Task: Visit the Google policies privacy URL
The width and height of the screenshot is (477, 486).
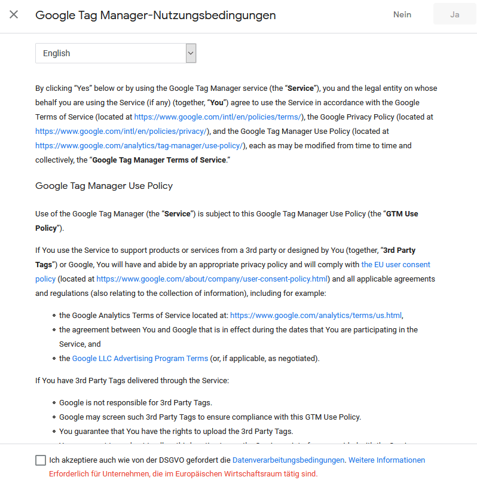Action: pyautogui.click(x=121, y=132)
